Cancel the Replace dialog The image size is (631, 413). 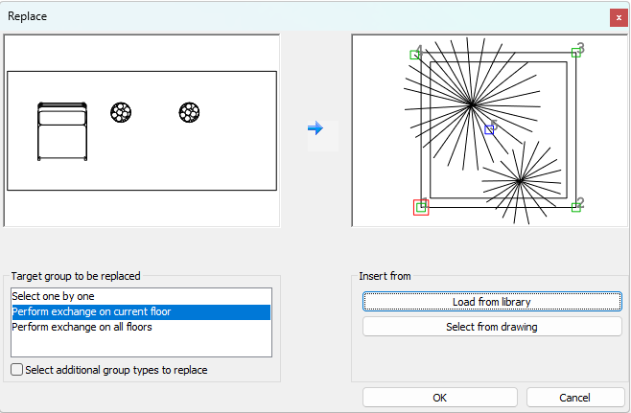coord(576,397)
